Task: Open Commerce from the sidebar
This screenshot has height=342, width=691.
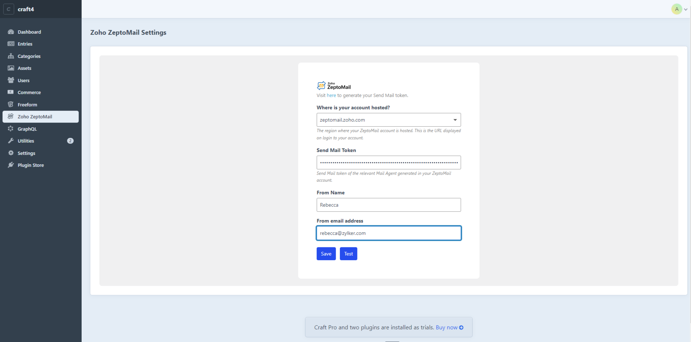Action: pyautogui.click(x=41, y=92)
